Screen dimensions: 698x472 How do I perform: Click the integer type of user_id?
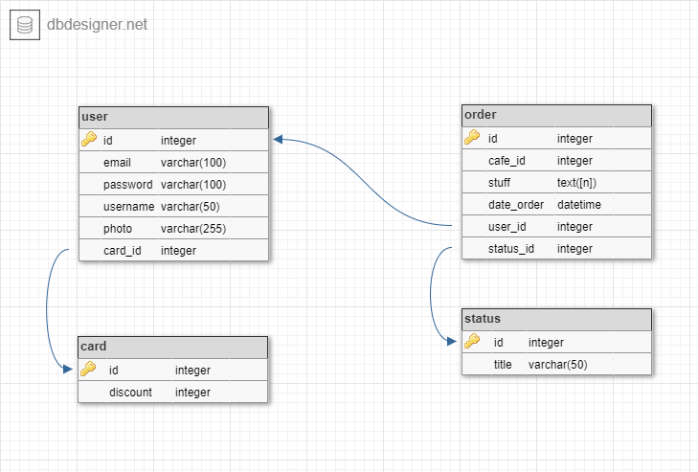tap(574, 227)
